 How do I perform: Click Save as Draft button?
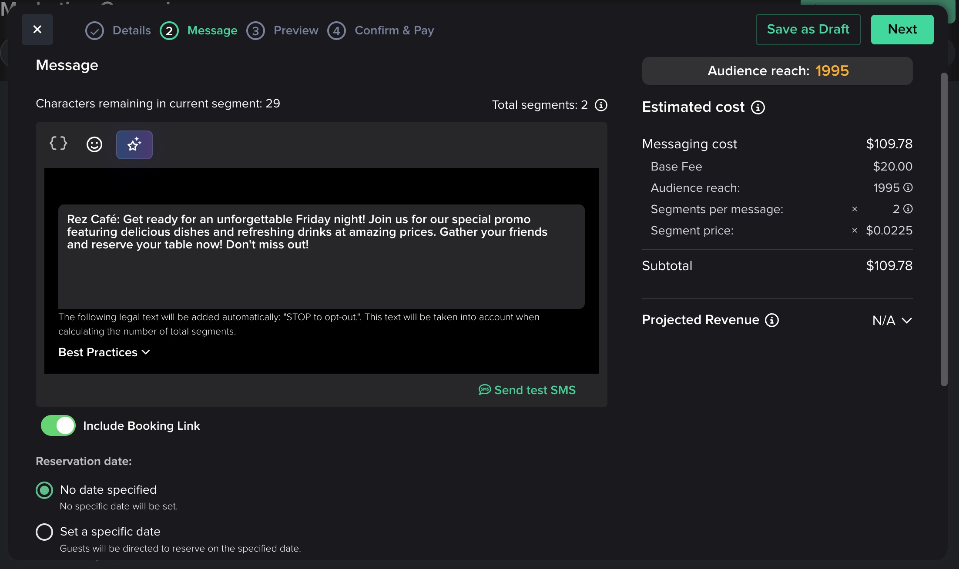[x=808, y=30]
